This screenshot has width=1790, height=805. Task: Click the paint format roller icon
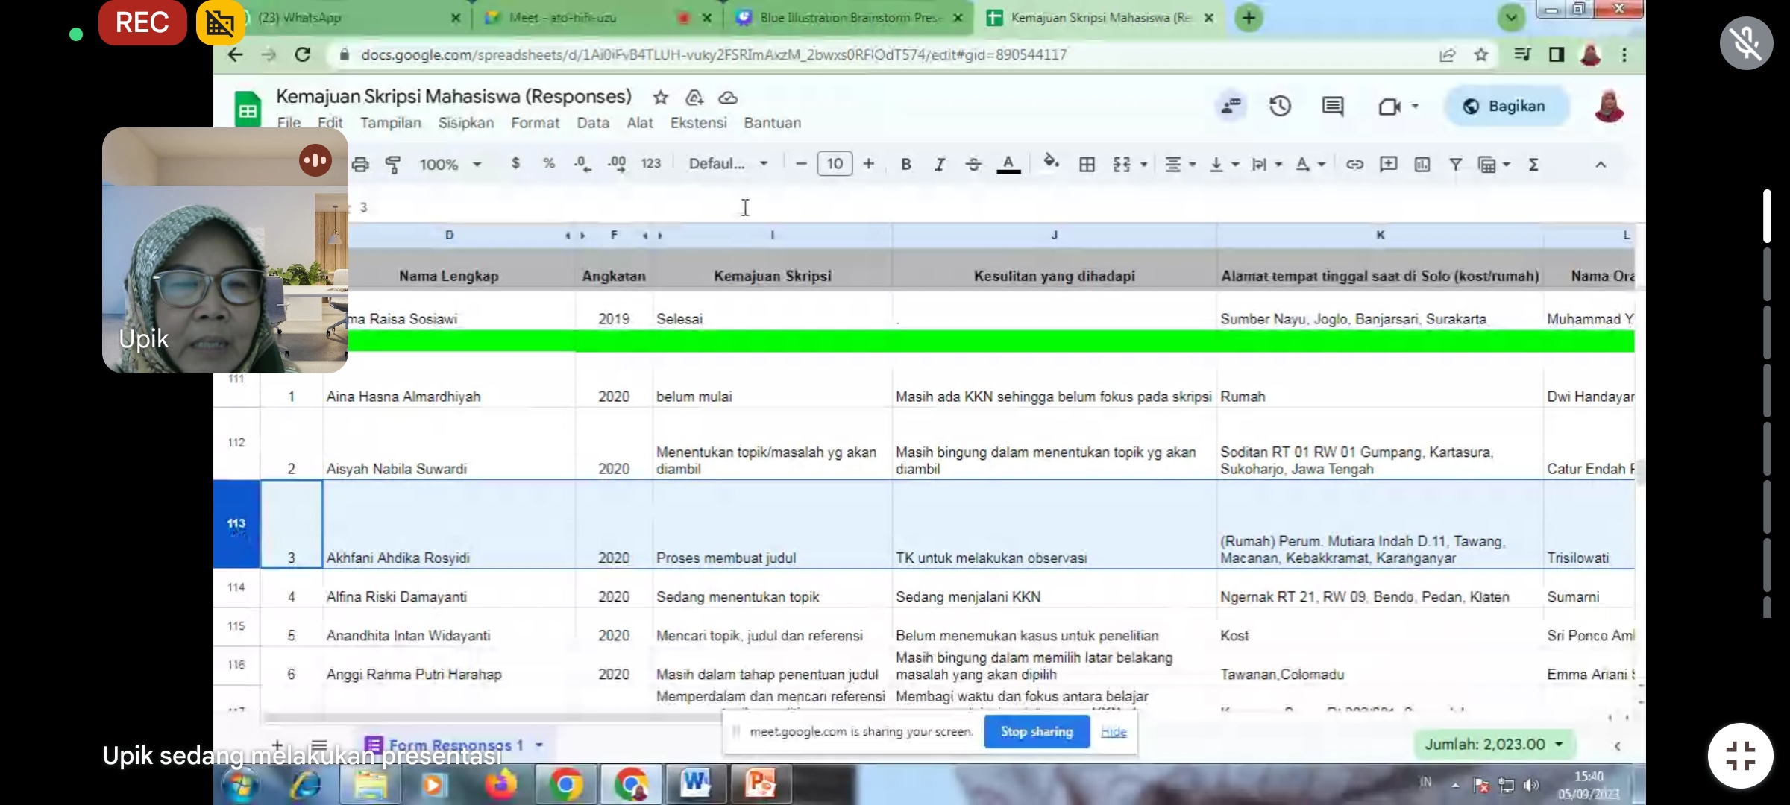pos(393,165)
